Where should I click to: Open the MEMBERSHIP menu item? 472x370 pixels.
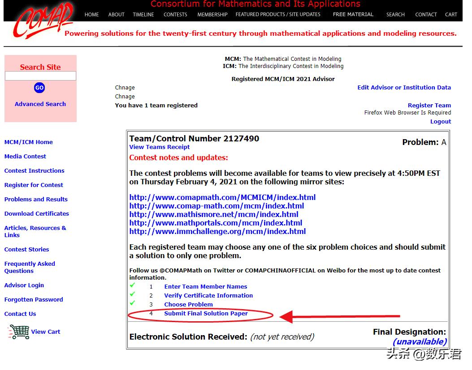click(212, 14)
